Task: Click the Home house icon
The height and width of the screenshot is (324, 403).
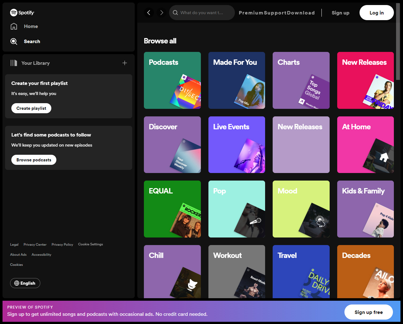Action: coord(14,26)
